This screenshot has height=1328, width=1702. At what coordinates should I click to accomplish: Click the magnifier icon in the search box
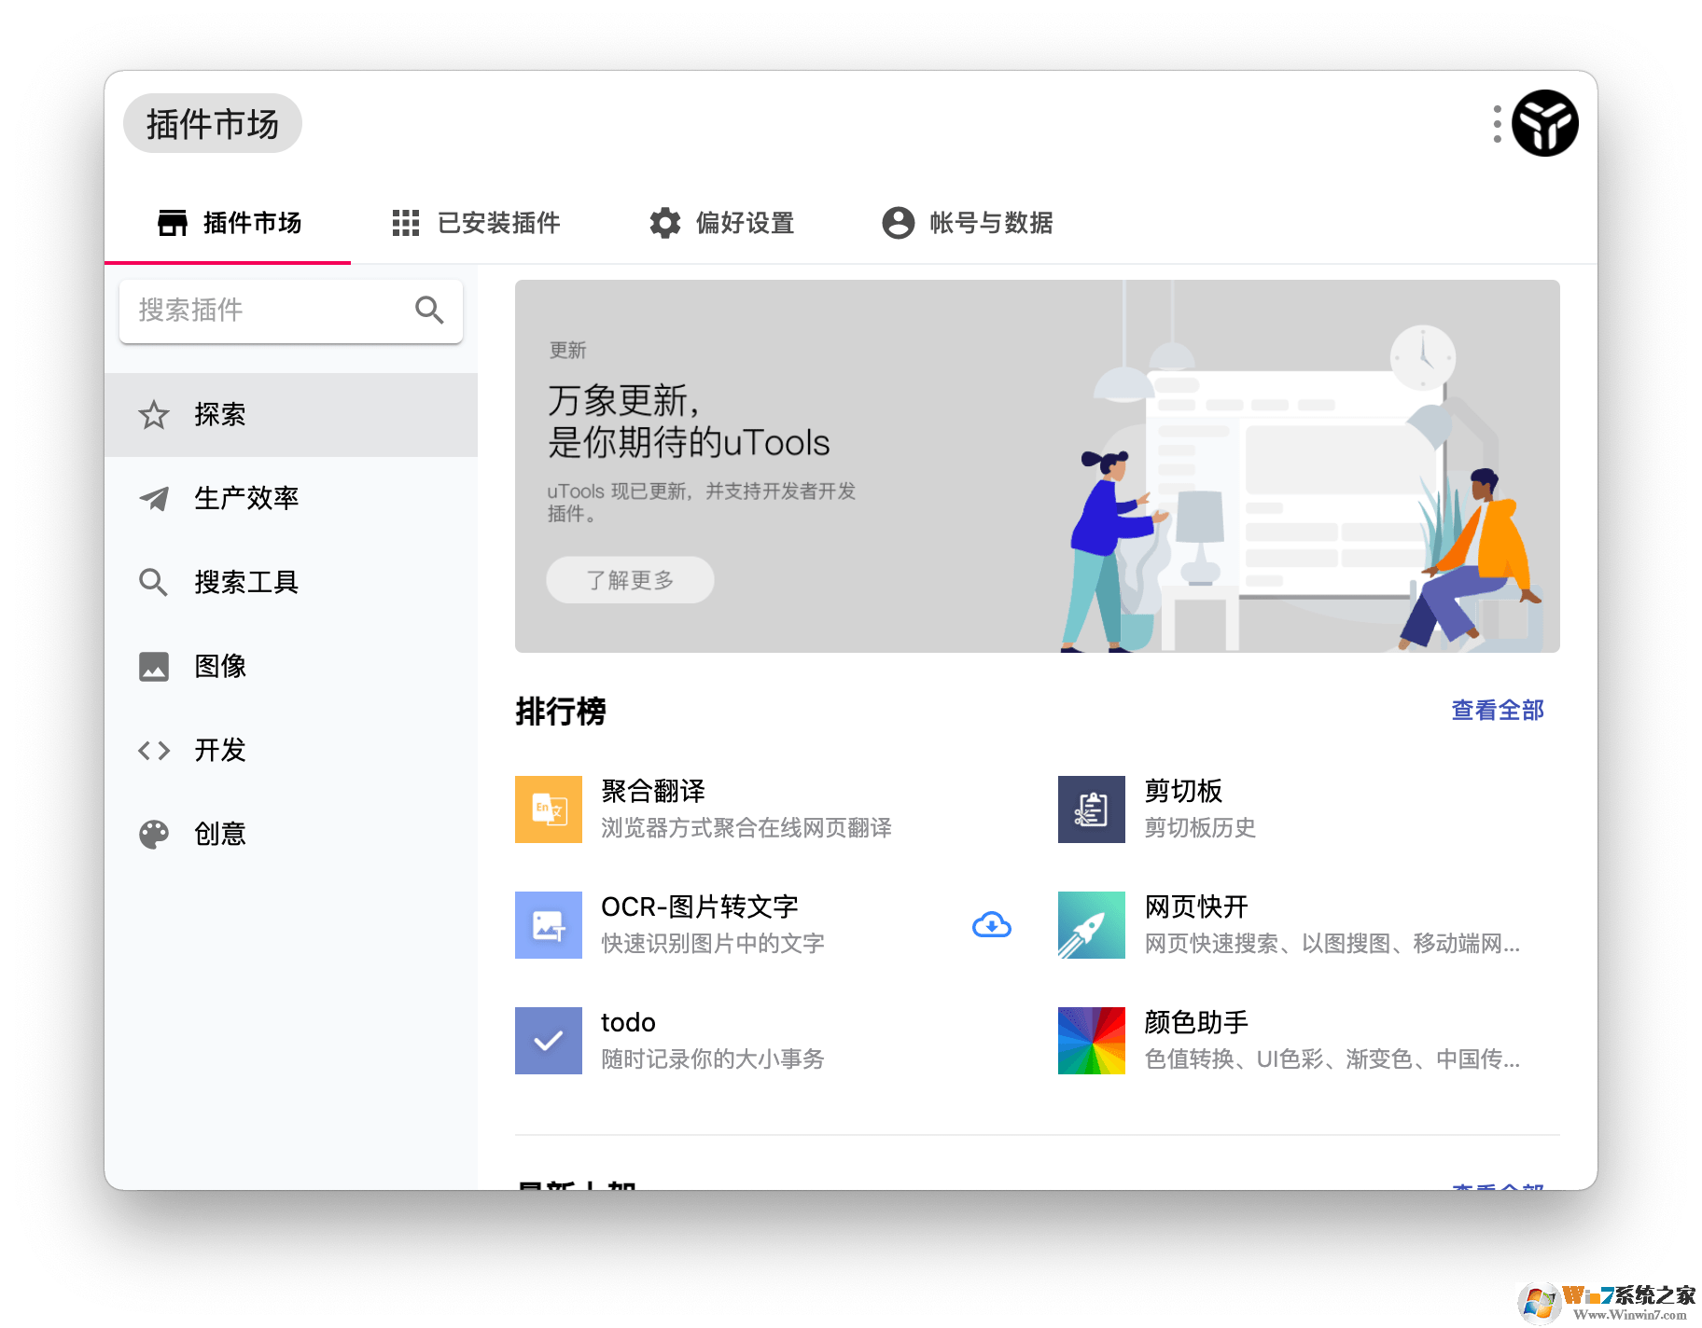tap(430, 311)
